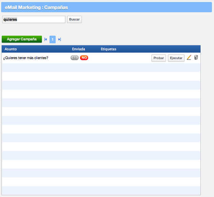
Task: Toggle the SI sent status pill
Action: click(75, 58)
